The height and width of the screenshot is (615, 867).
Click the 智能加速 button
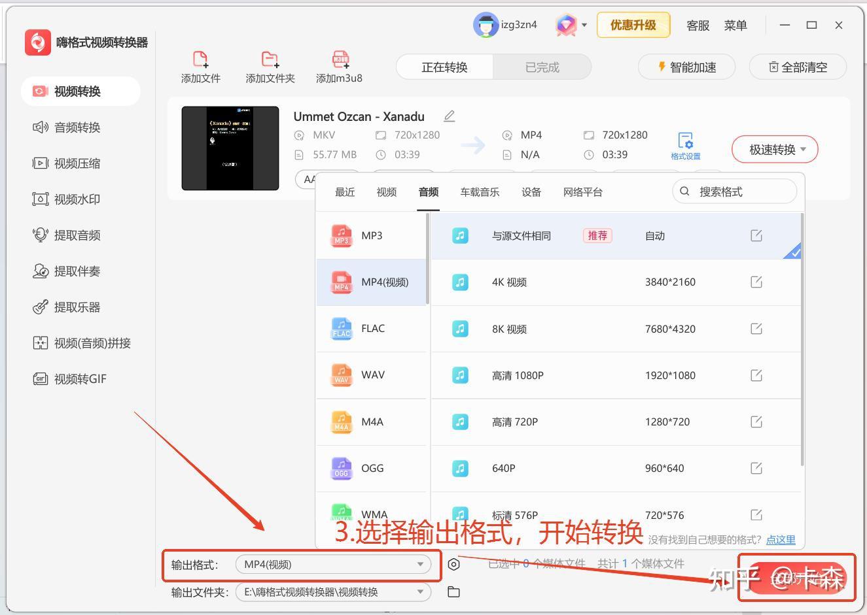coord(686,67)
